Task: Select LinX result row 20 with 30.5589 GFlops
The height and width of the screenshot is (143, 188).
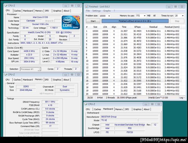Action: pyautogui.click(x=133, y=94)
